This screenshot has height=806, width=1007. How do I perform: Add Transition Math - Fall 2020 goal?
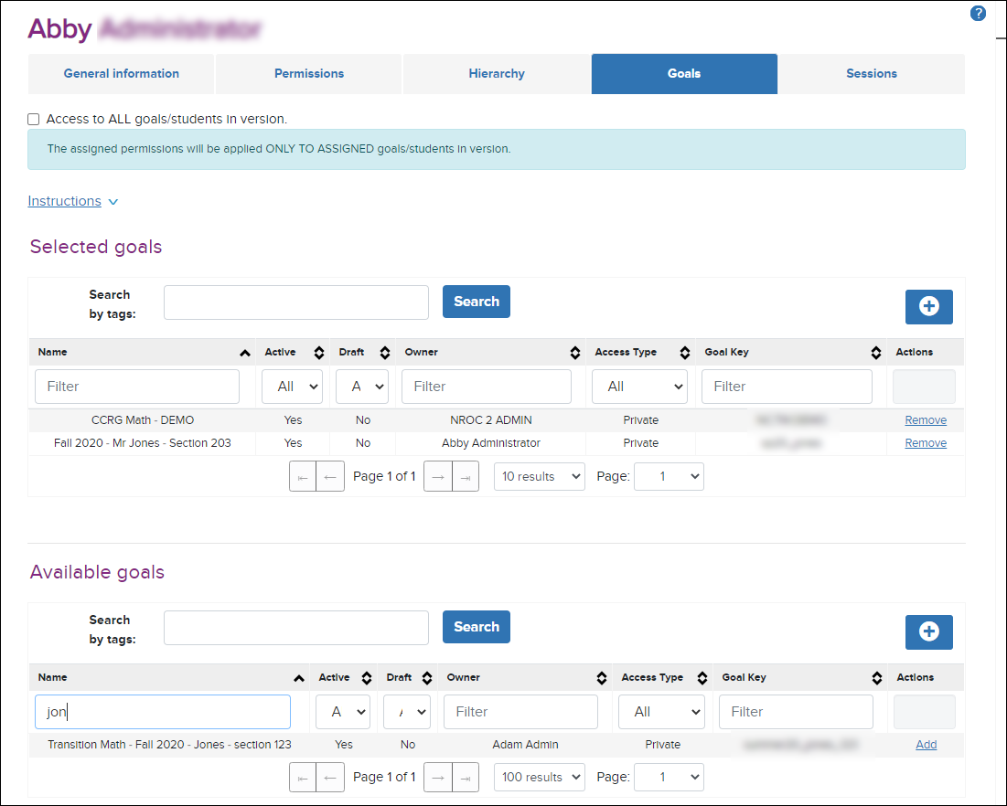(x=927, y=745)
